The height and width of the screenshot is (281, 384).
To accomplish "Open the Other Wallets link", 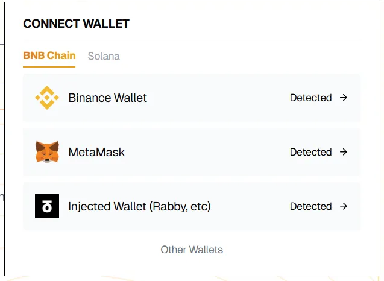I will click(x=192, y=250).
